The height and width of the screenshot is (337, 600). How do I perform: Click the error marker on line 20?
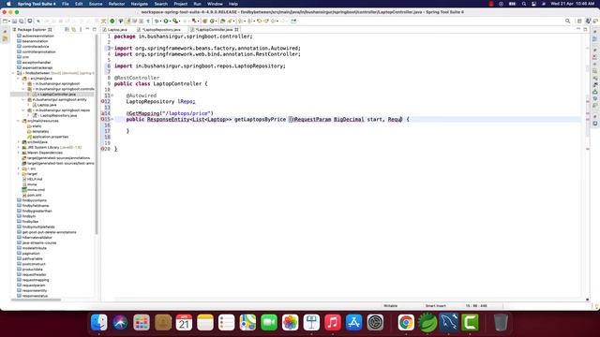click(102, 149)
